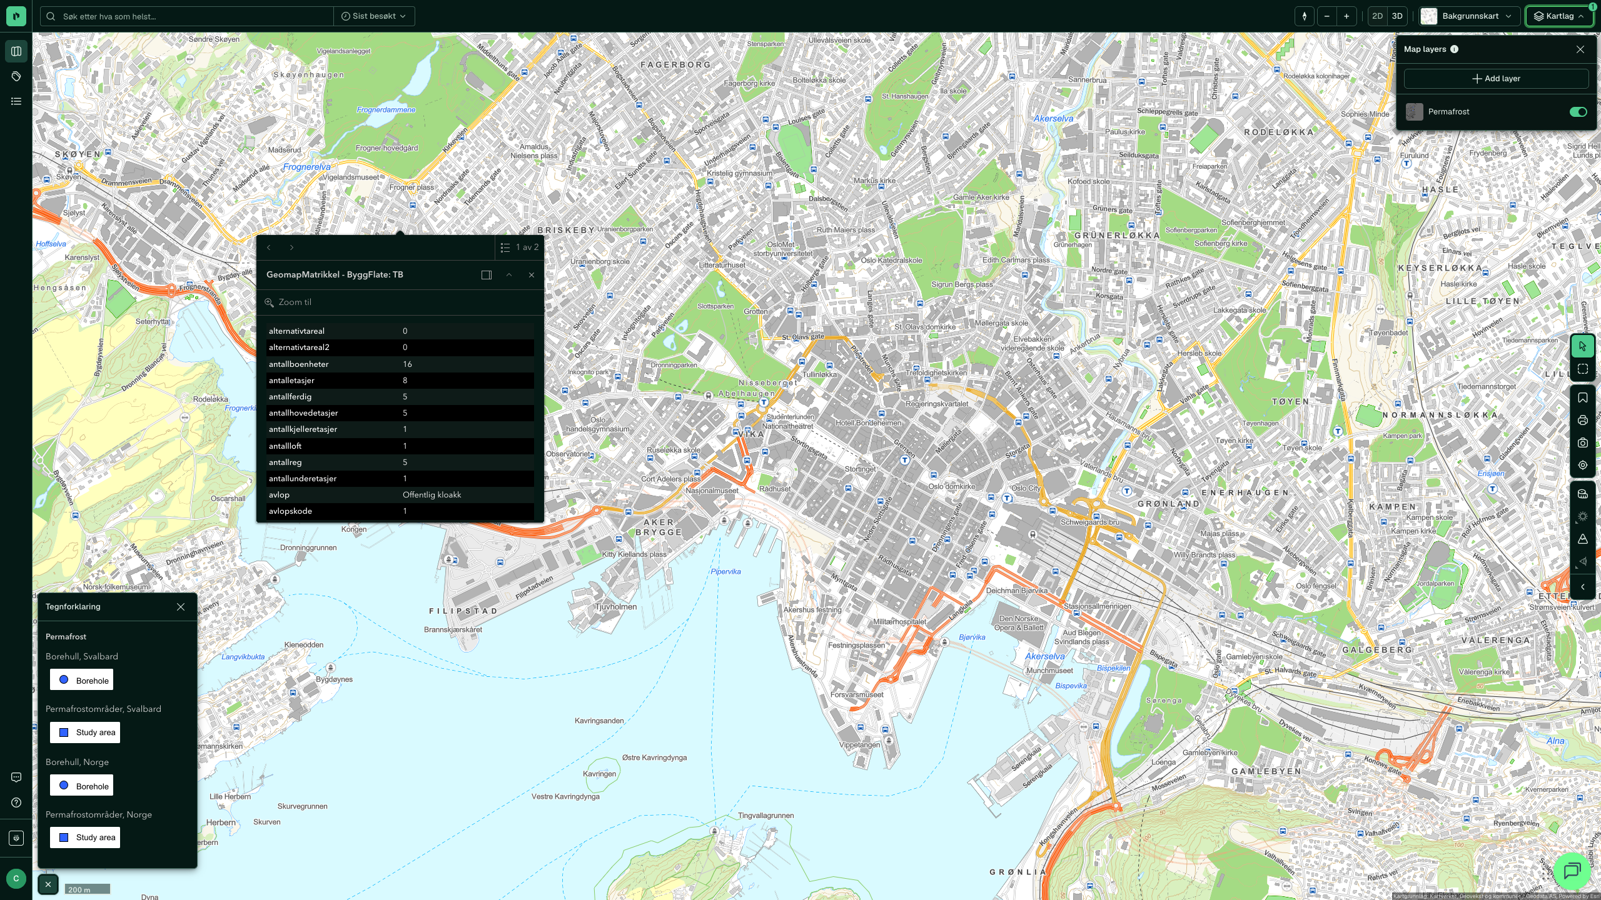Close the Map layers panel
This screenshot has height=900, width=1601.
(1580, 49)
